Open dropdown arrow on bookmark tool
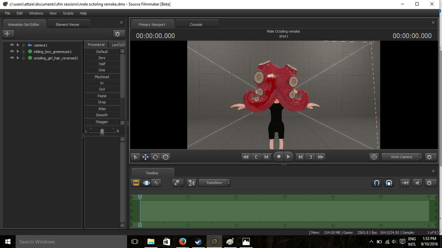442x248 pixels. pyautogui.click(x=182, y=183)
